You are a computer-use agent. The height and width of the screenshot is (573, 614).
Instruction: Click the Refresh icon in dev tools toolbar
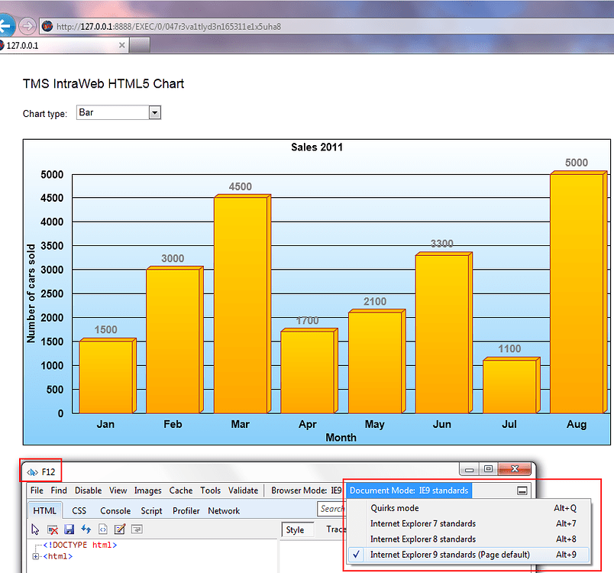87,529
